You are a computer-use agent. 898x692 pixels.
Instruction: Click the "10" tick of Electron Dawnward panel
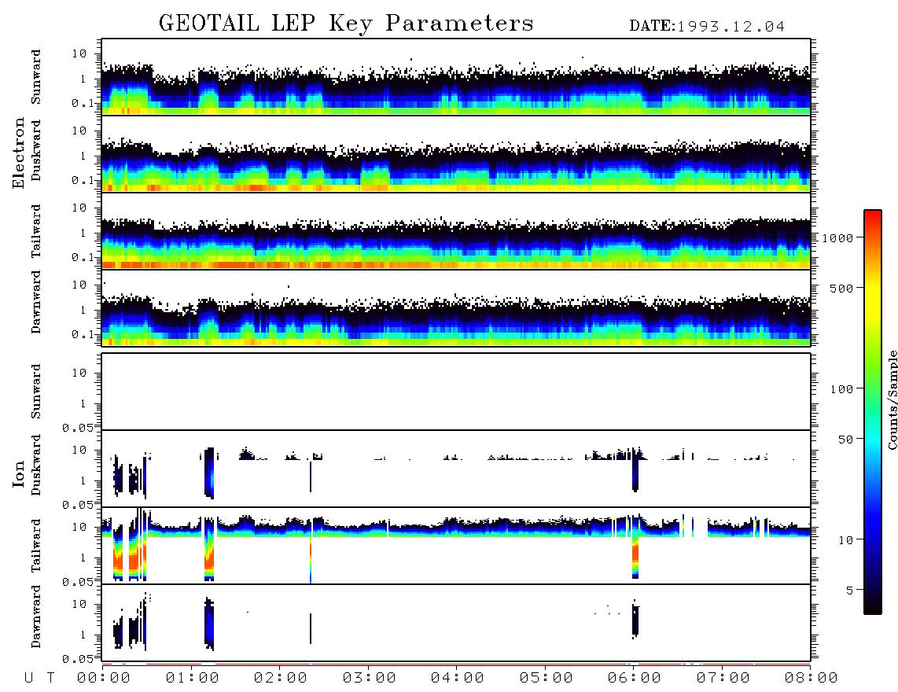point(79,285)
